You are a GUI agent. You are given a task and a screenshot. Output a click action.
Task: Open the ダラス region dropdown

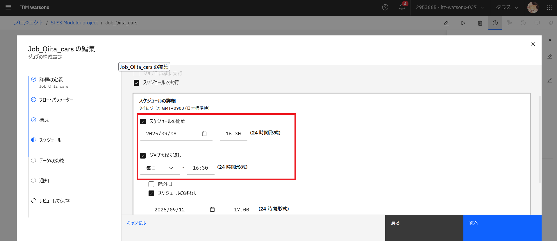pos(507,7)
